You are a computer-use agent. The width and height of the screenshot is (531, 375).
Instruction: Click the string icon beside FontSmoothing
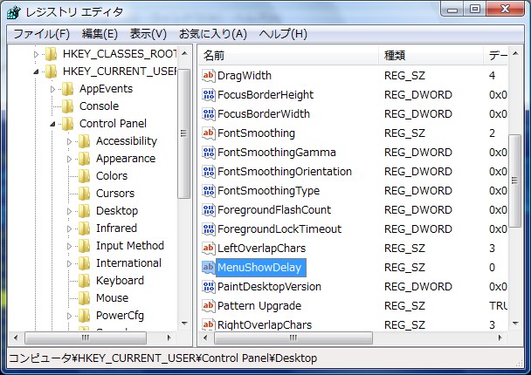pyautogui.click(x=208, y=133)
